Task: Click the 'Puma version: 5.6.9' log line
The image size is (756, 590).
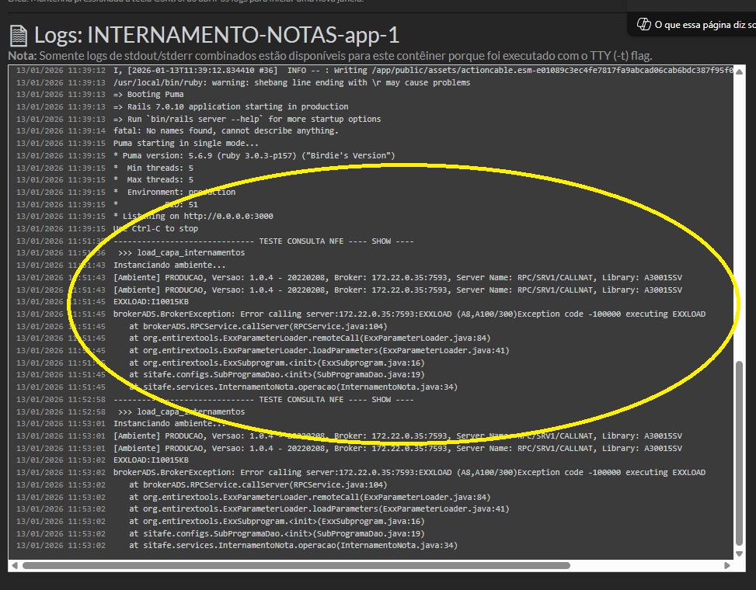Action: click(254, 156)
